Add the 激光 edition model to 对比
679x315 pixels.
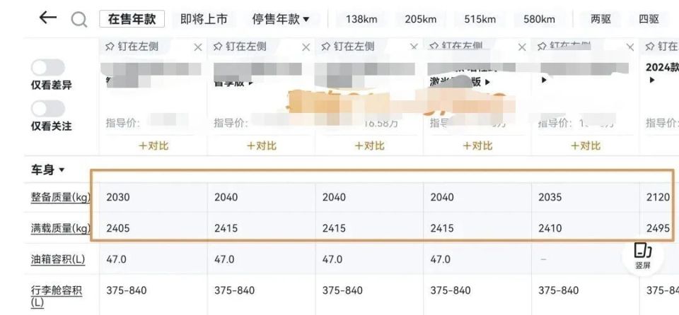477,145
